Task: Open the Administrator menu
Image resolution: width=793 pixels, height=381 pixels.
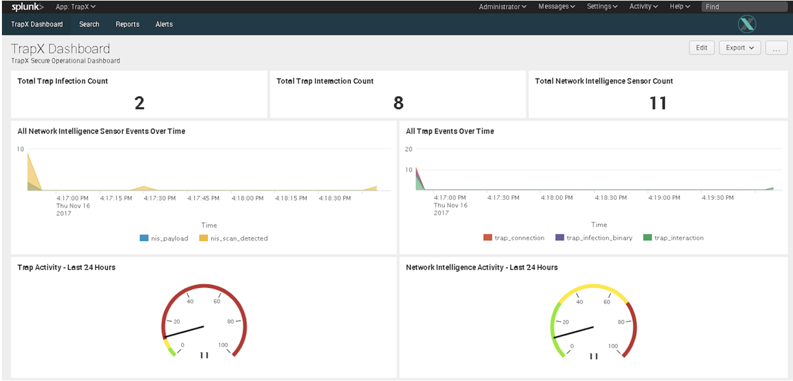Action: point(502,6)
